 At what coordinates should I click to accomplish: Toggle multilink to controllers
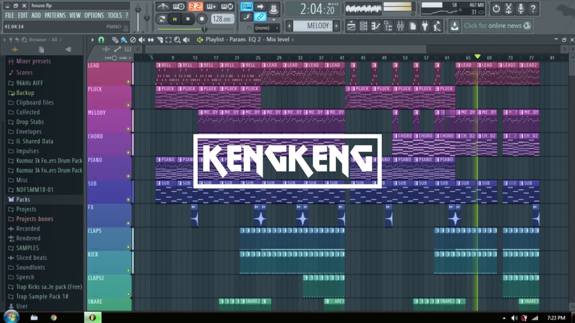pyautogui.click(x=260, y=17)
